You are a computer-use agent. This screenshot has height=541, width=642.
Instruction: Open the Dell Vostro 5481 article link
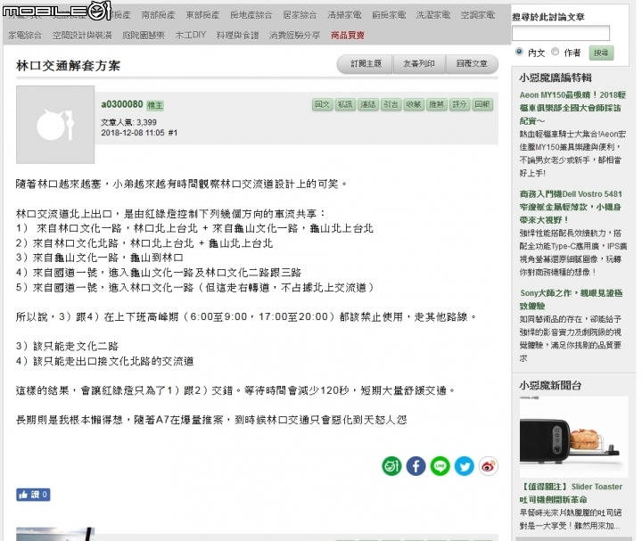coord(571,207)
